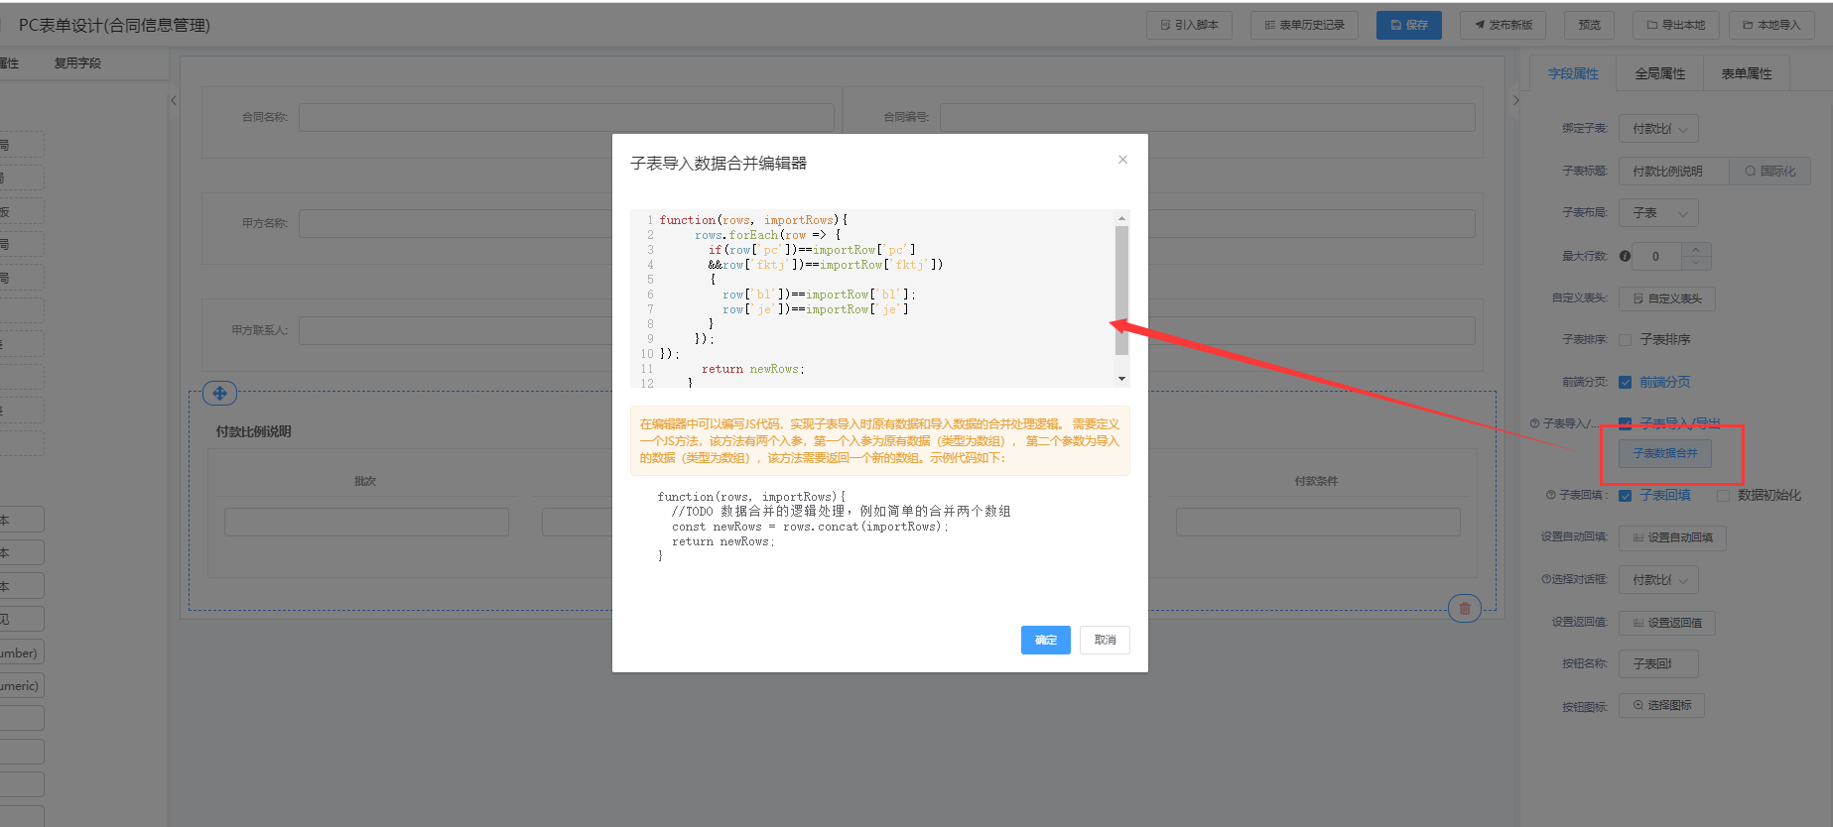Open 表单历史记录 from the top toolbar
Viewport: 1833px width, 827px height.
pos(1303,25)
